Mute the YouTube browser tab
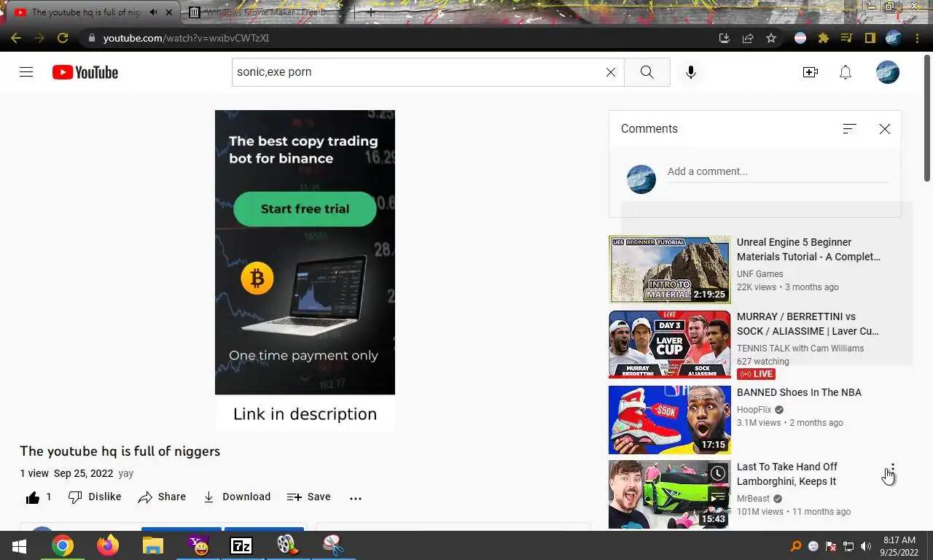Screen dimensions: 933x560 pyautogui.click(x=153, y=12)
